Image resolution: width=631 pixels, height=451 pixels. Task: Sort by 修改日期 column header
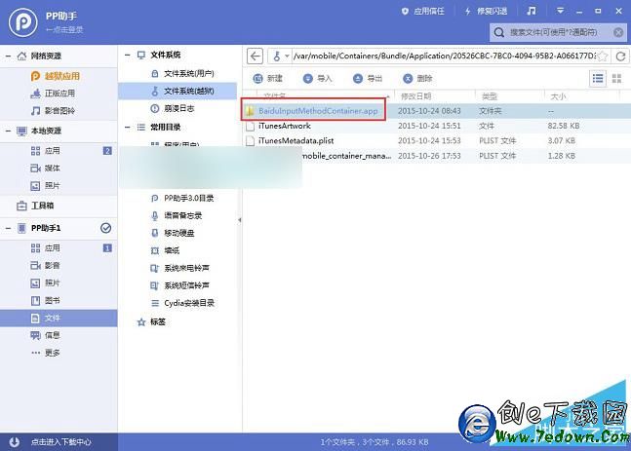pyautogui.click(x=416, y=96)
